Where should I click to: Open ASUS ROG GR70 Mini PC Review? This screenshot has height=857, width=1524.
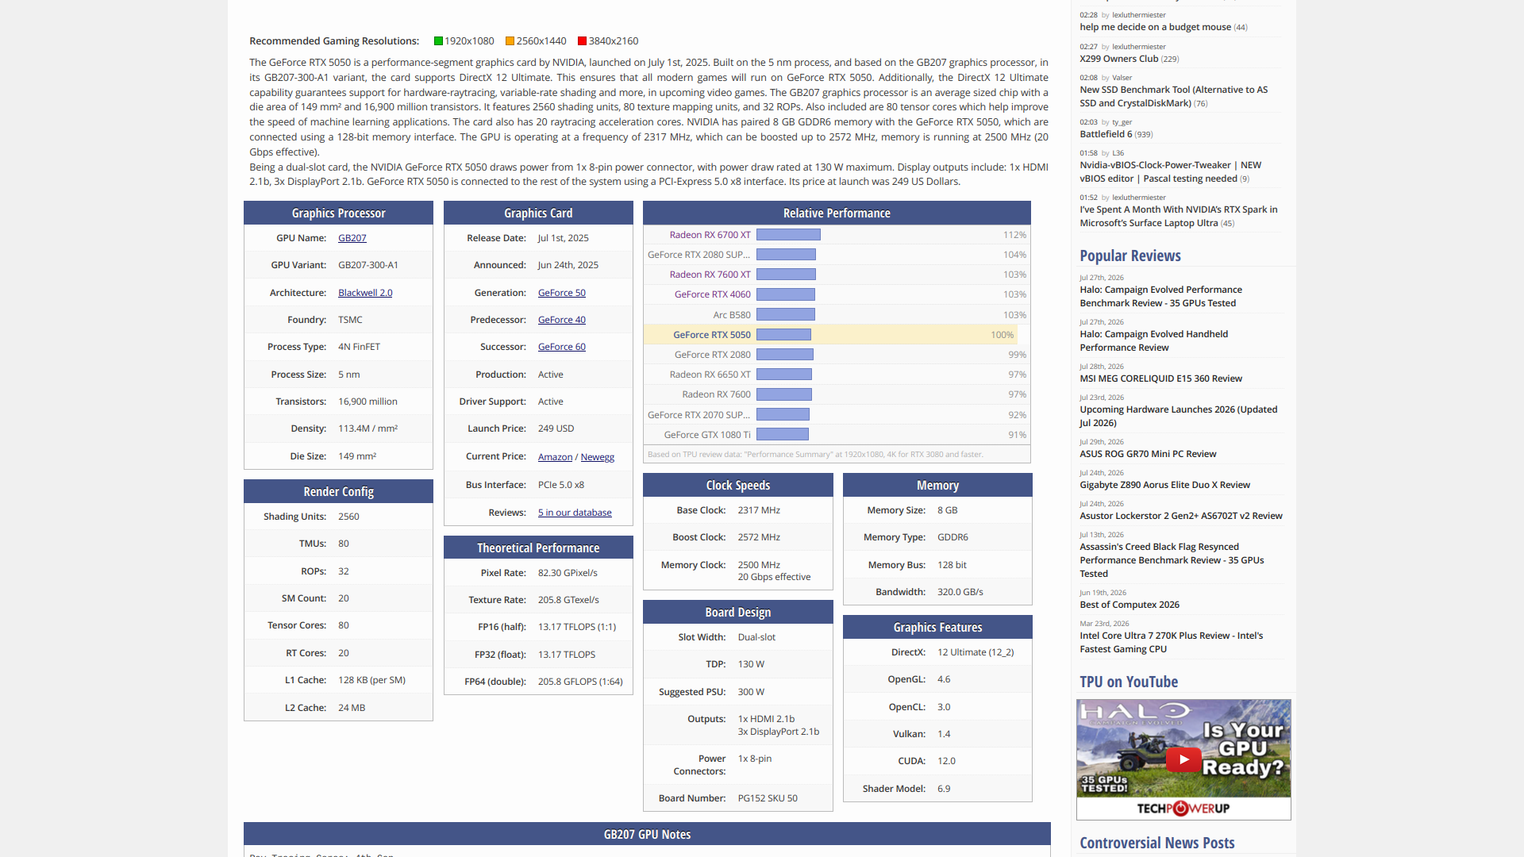pos(1148,454)
